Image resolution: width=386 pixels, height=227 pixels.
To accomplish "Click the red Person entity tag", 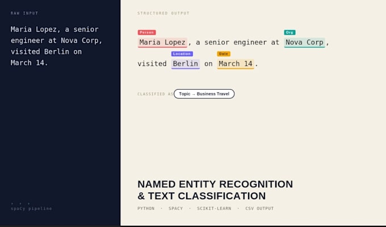I will click(146, 32).
